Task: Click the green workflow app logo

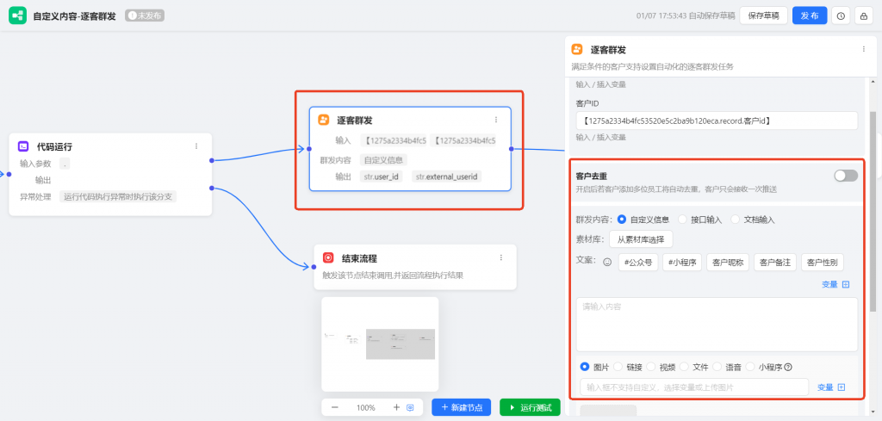Action: [x=17, y=15]
